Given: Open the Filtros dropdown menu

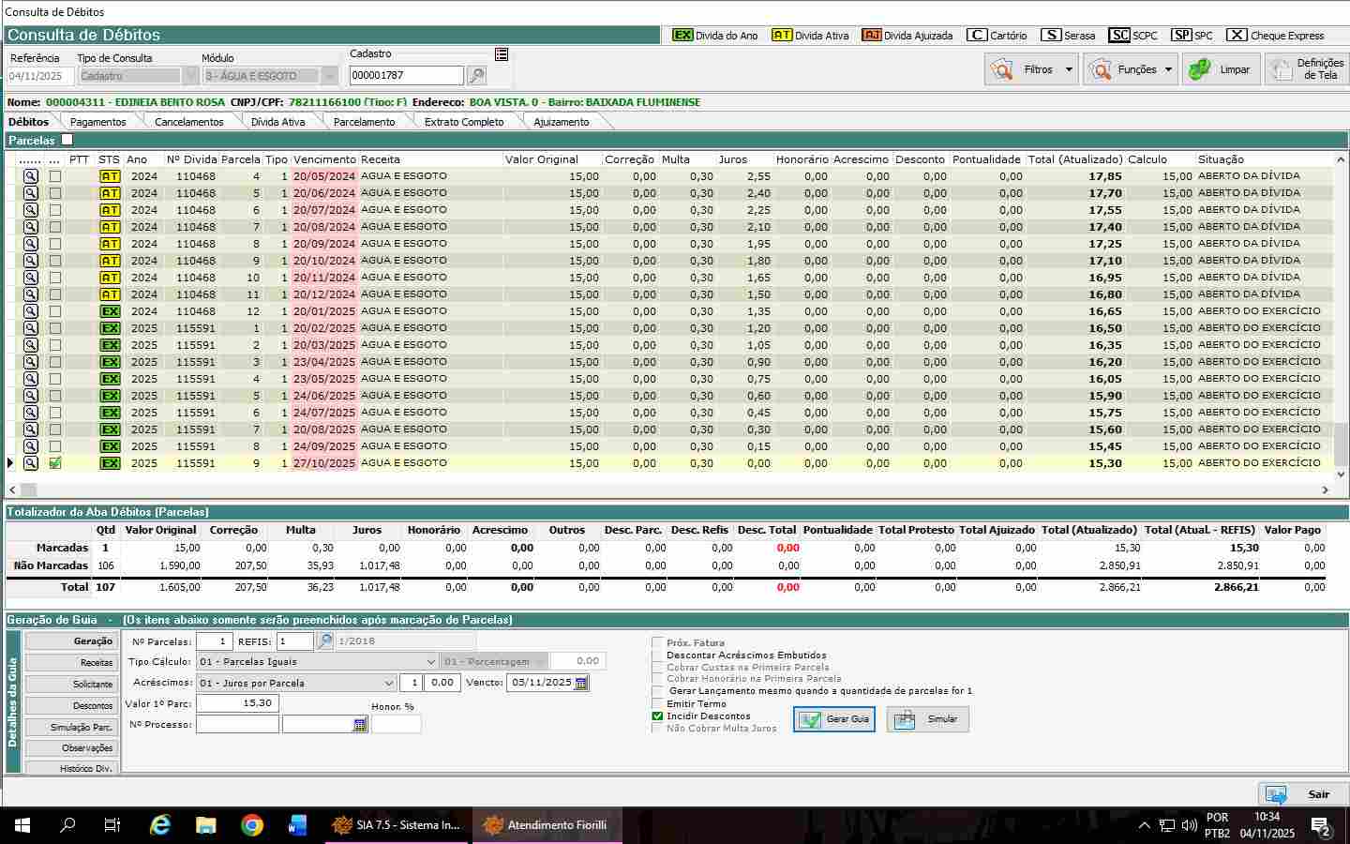Looking at the screenshot, I should (x=1029, y=69).
